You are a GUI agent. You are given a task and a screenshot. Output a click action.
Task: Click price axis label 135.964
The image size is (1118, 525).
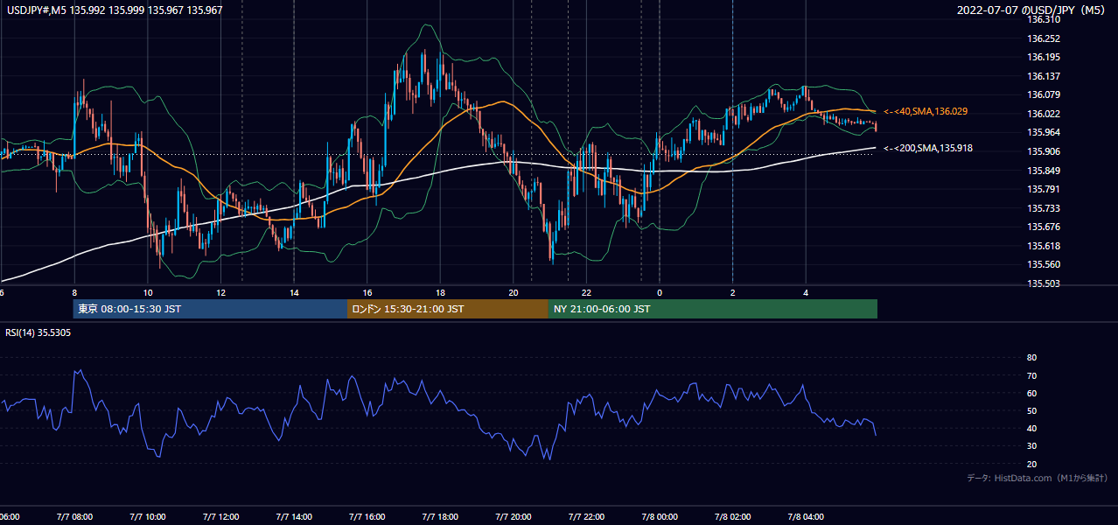[x=1045, y=132]
